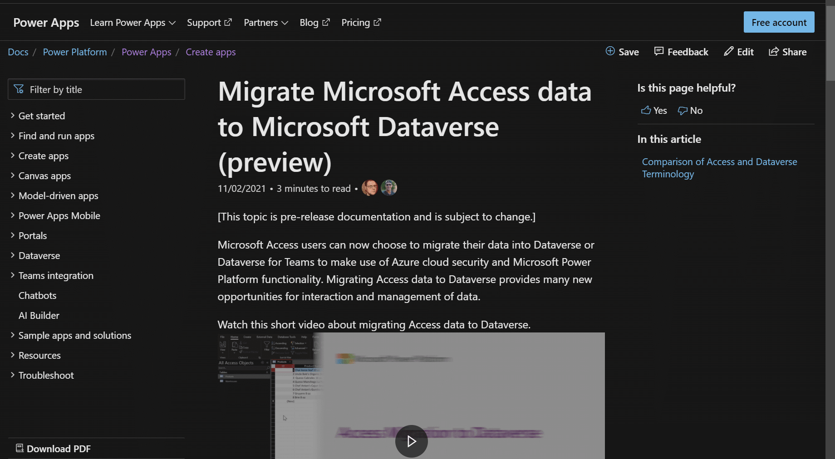
Task: Go to Create apps breadcrumb
Action: pos(211,52)
